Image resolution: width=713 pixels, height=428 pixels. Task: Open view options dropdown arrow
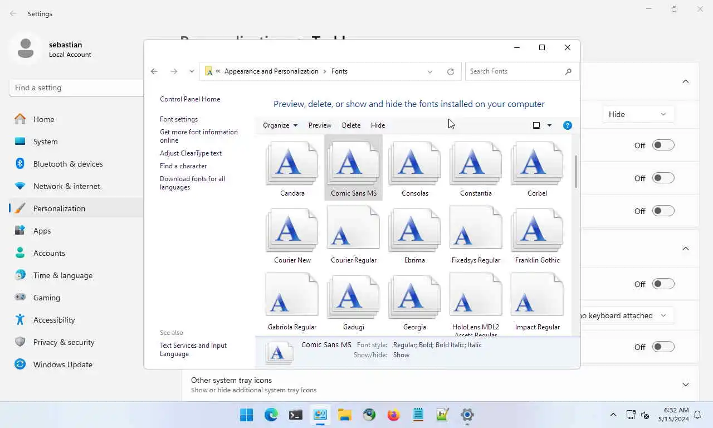point(549,125)
